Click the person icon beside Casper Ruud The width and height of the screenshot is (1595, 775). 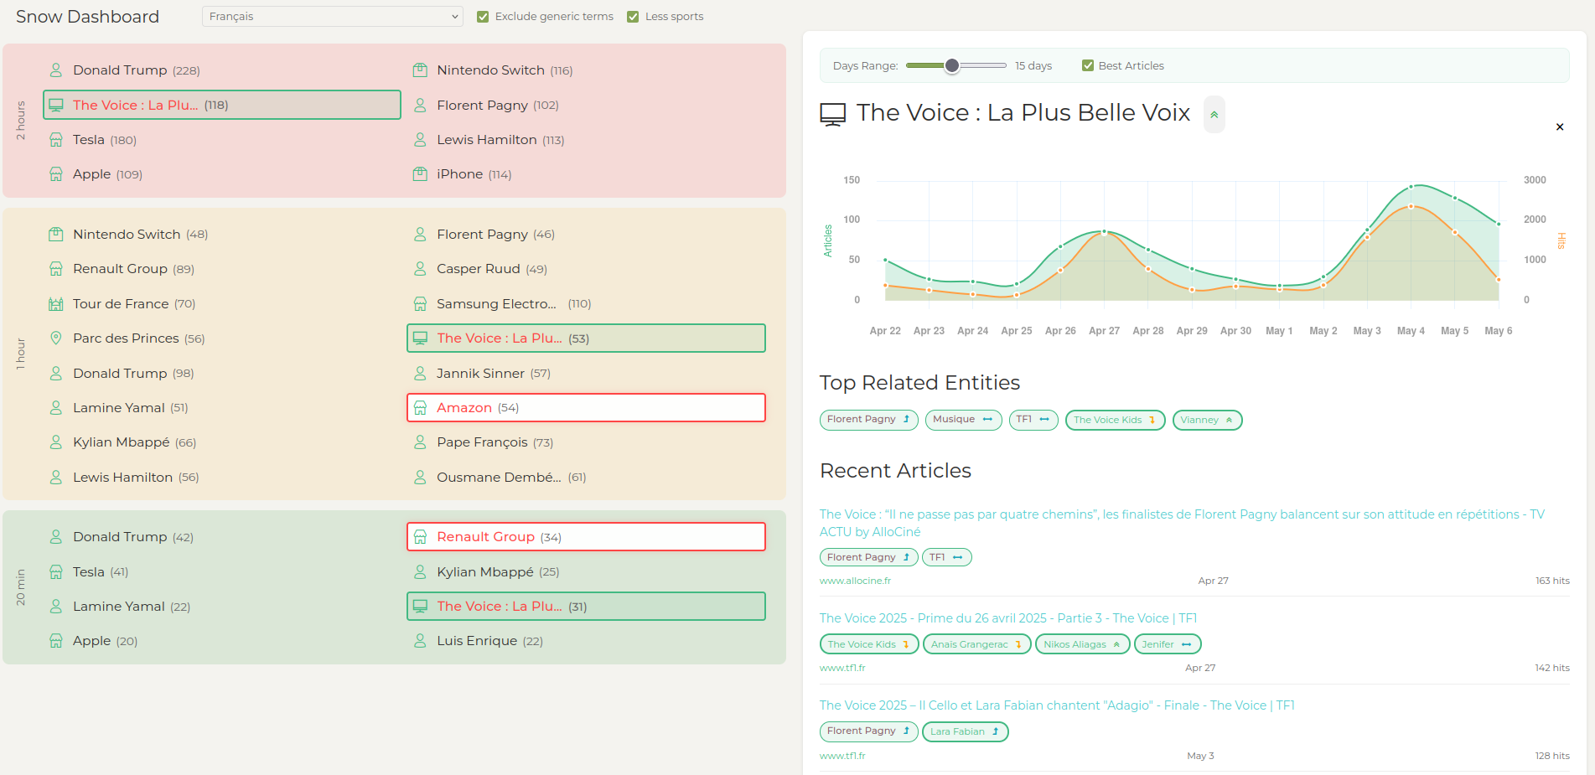(x=420, y=269)
